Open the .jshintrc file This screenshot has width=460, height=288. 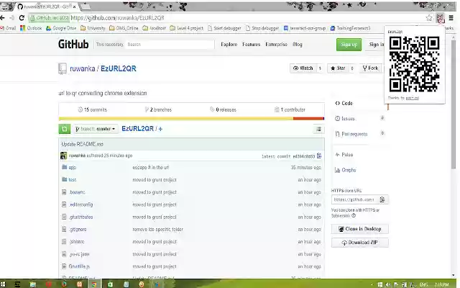(x=77, y=242)
